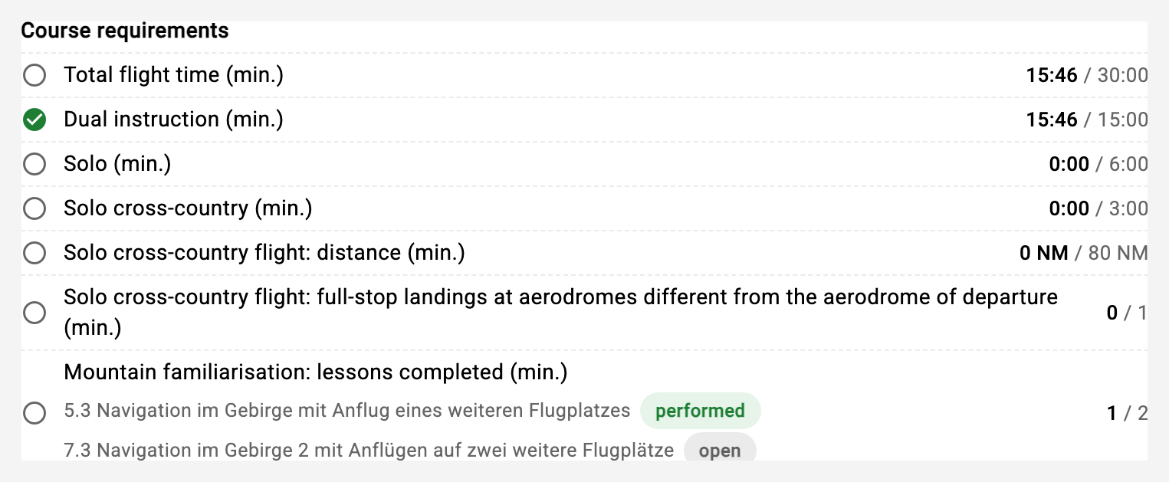Click the circle beside full-stop landings requirement
The image size is (1169, 482).
pos(34,313)
